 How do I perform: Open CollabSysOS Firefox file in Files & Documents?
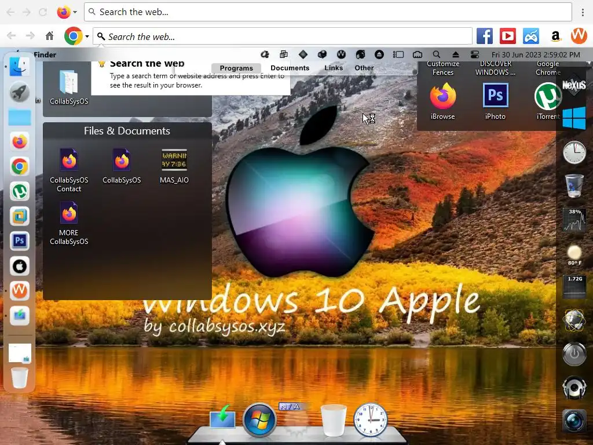click(x=122, y=166)
